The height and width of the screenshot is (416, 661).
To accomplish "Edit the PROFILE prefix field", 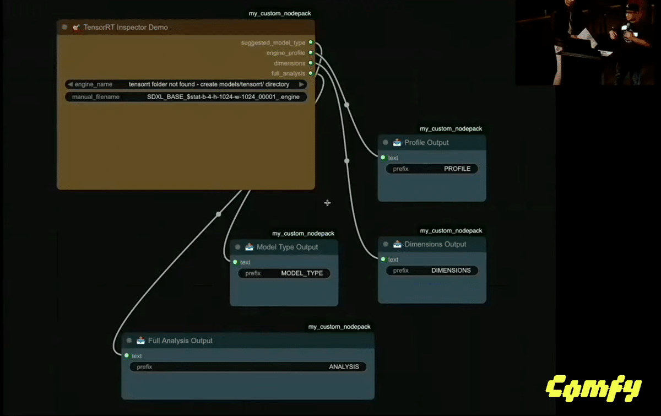I will [432, 169].
